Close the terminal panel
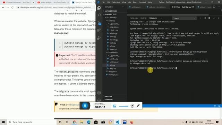Image resolution: width=222 pixels, height=125 pixels. 219,18
